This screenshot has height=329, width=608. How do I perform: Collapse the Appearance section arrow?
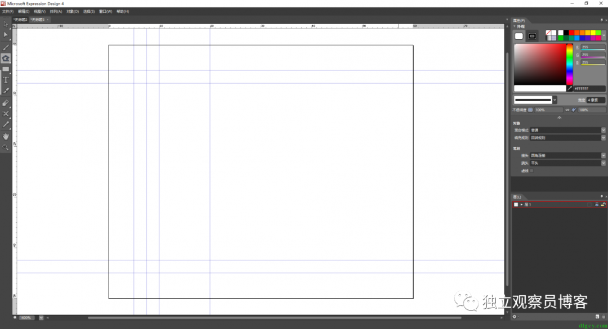515,26
